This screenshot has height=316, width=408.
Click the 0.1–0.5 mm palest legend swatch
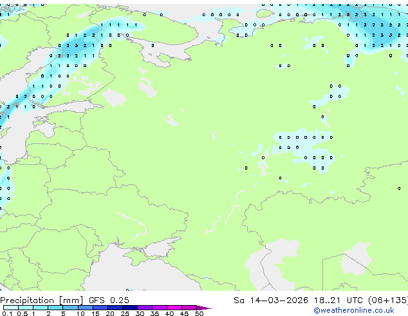pos(11,308)
